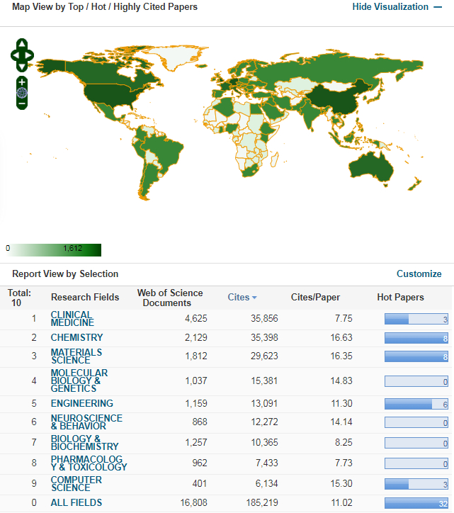Click Materials Science hot papers bar
454x513 pixels.
(416, 356)
